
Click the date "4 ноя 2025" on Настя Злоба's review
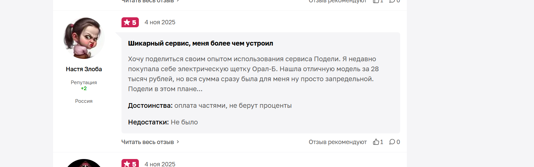(160, 22)
